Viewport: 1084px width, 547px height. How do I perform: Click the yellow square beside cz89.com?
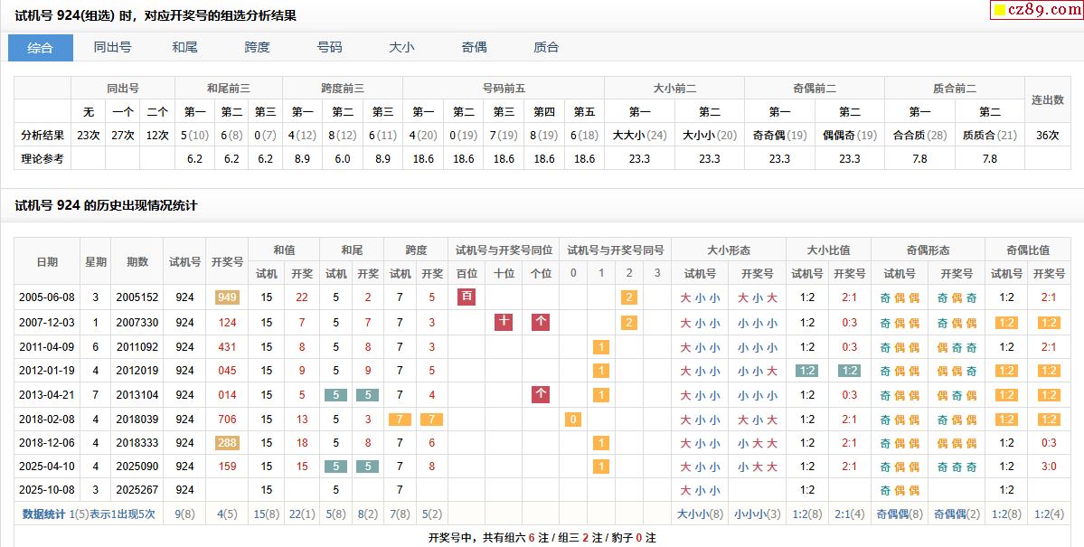click(x=999, y=11)
